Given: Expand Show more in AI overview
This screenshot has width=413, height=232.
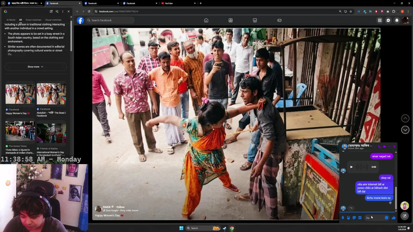Looking at the screenshot, I should (35, 67).
